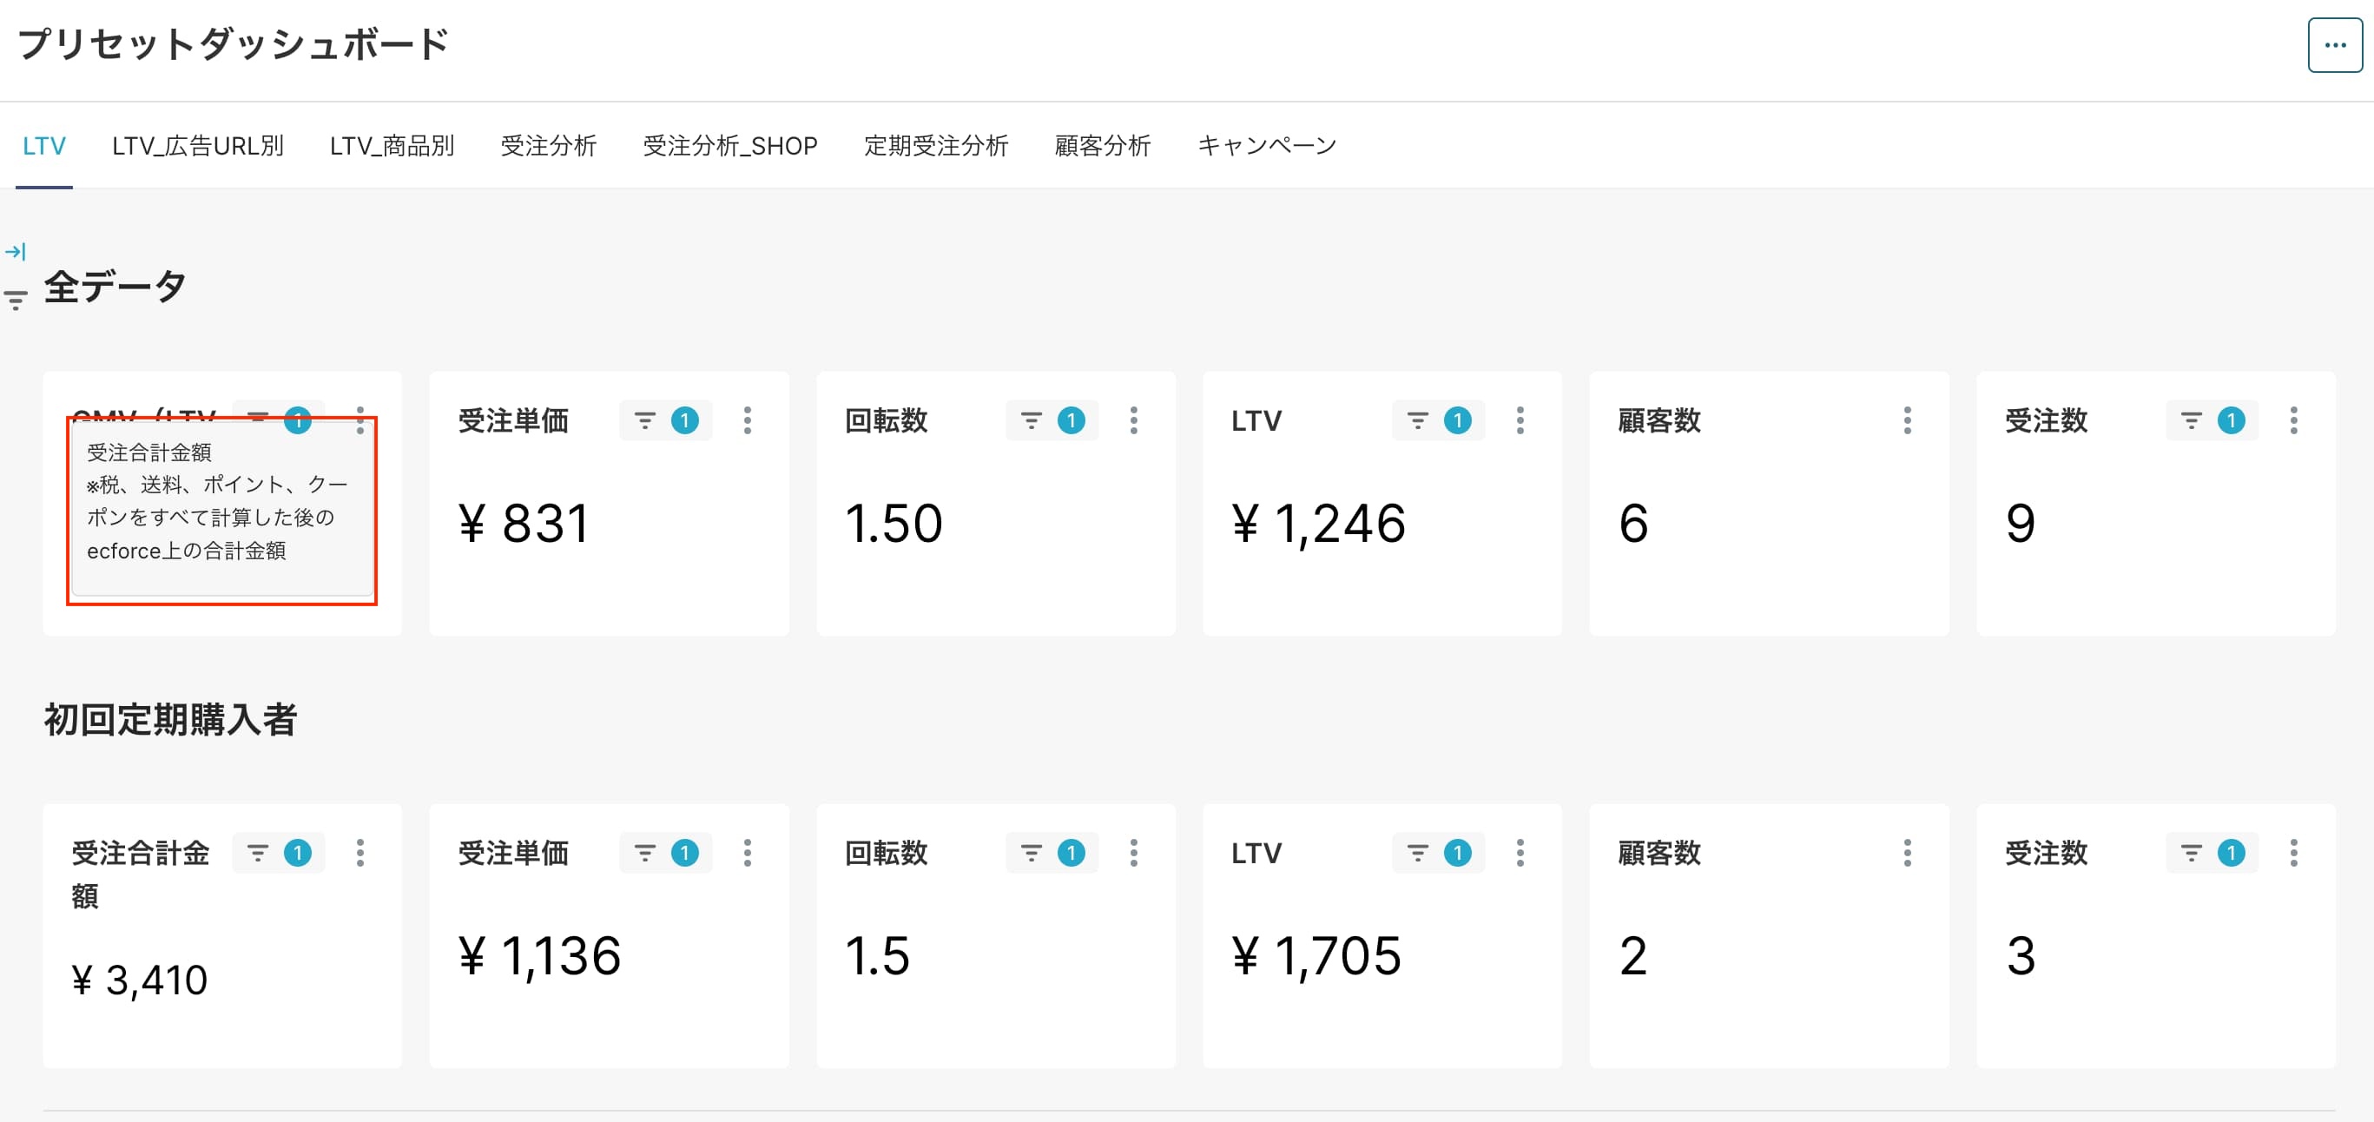The width and height of the screenshot is (2374, 1122).
Task: Select the 顧客分析 tab
Action: pyautogui.click(x=1102, y=146)
